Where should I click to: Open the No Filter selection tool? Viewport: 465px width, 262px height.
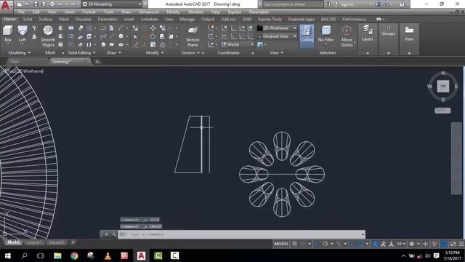pyautogui.click(x=325, y=34)
